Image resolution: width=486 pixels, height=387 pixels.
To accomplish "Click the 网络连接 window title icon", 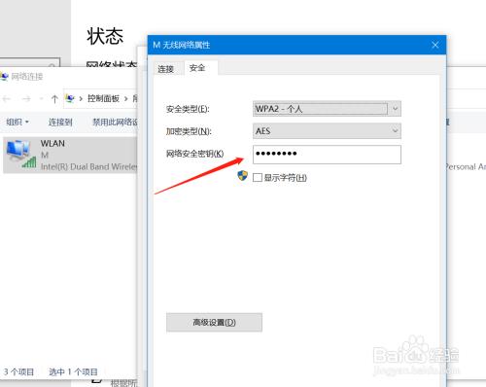I will (4, 77).
